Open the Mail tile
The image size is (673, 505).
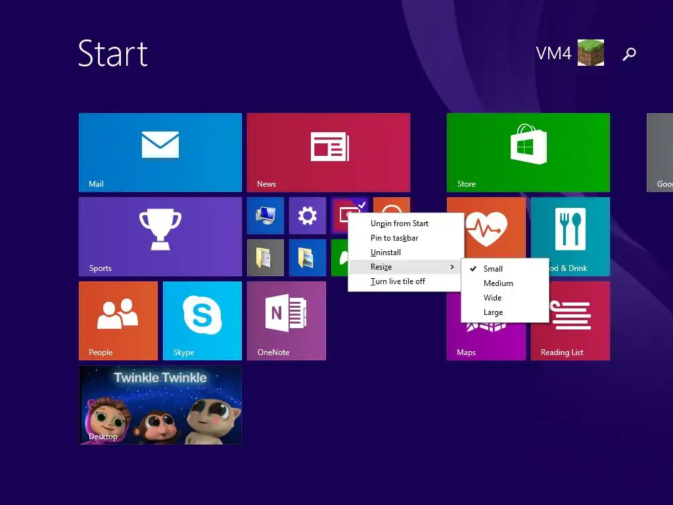[x=160, y=153]
